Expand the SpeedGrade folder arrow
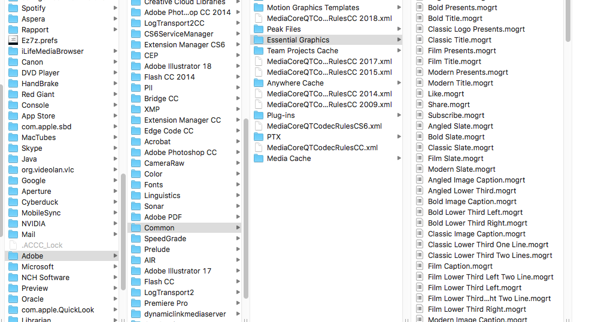Image resolution: width=589 pixels, height=322 pixels. [238, 239]
